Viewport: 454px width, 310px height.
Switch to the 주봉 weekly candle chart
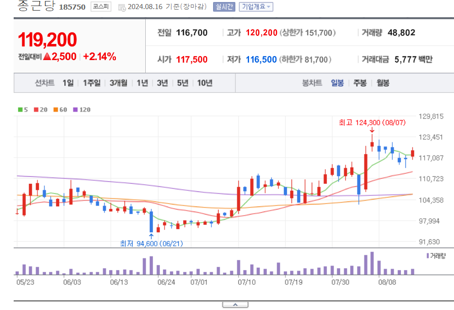360,83
